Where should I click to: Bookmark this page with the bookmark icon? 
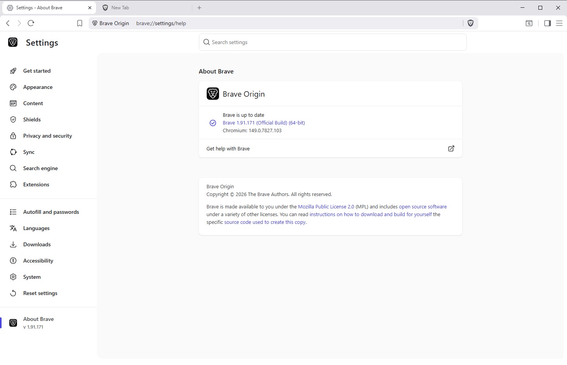click(80, 23)
